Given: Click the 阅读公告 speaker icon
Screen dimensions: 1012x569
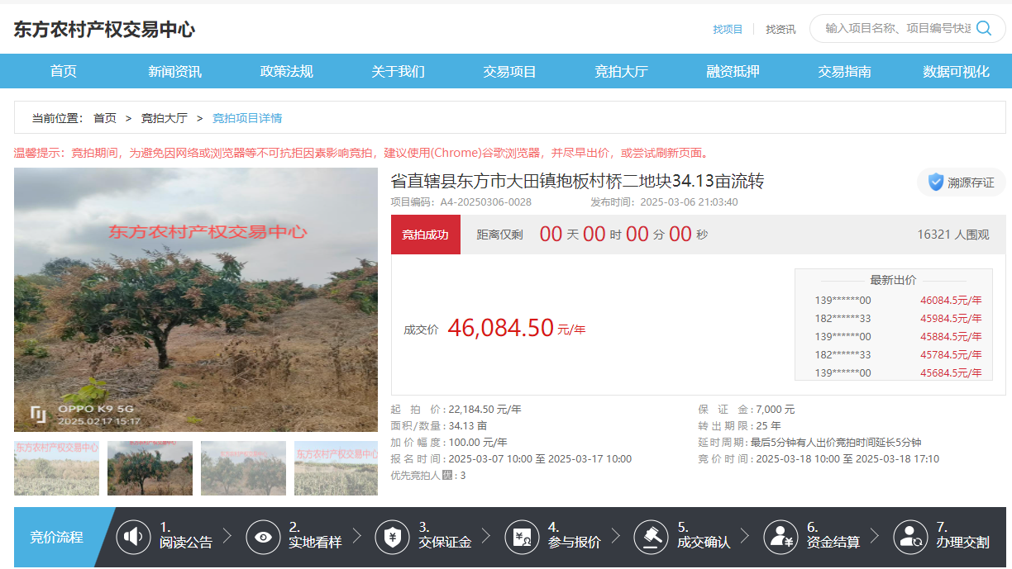Looking at the screenshot, I should pos(133,537).
